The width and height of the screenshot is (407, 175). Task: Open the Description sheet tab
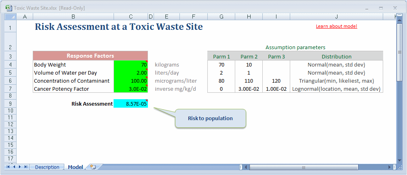coord(47,167)
